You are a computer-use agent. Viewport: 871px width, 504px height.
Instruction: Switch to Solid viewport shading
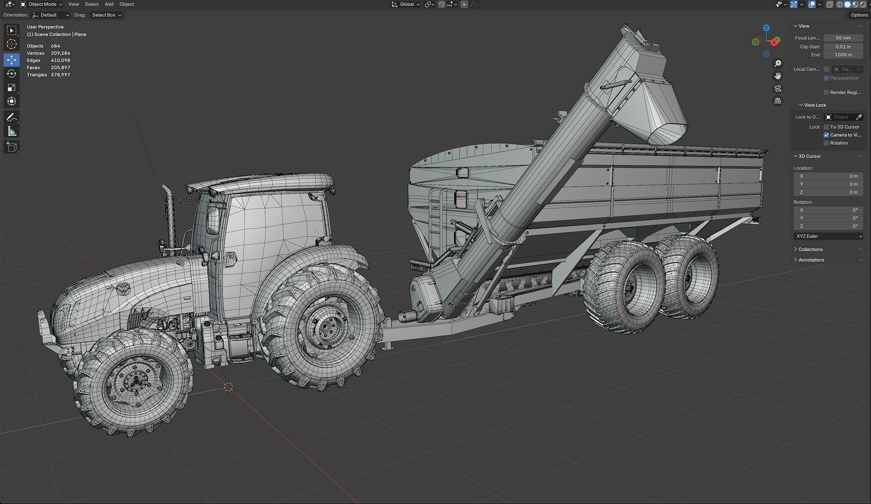pyautogui.click(x=847, y=4)
